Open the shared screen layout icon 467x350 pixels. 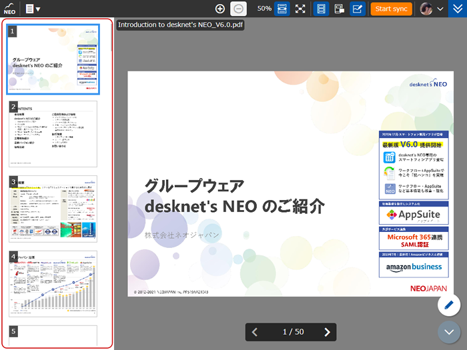click(x=339, y=9)
